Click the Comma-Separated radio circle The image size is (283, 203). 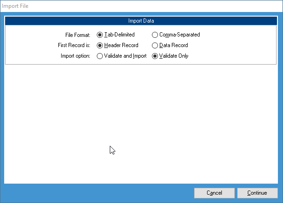point(155,35)
